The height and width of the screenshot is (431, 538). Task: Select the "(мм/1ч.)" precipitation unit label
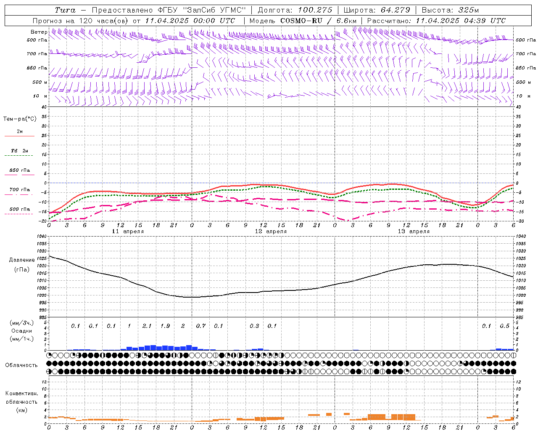(x=22, y=339)
